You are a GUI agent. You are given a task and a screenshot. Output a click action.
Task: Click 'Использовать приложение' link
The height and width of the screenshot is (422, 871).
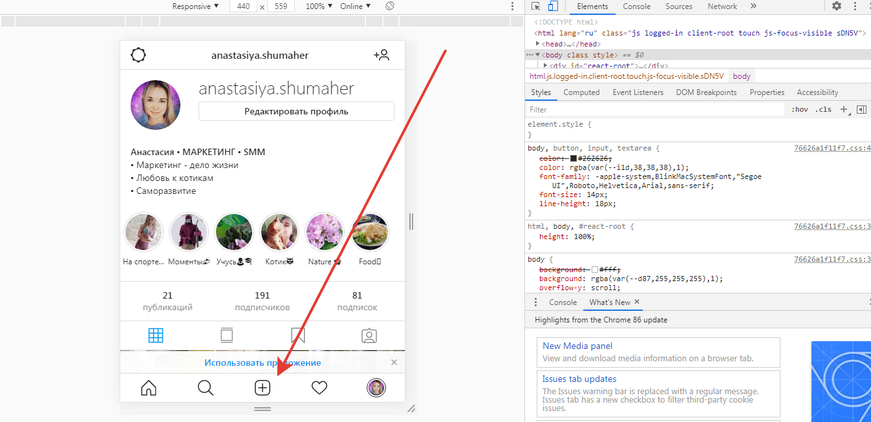263,363
